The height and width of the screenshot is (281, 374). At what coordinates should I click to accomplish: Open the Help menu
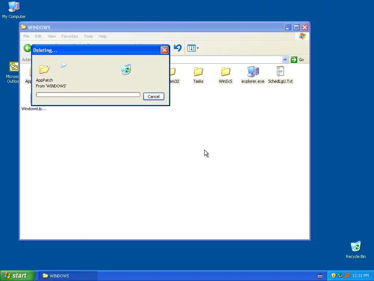(103, 36)
